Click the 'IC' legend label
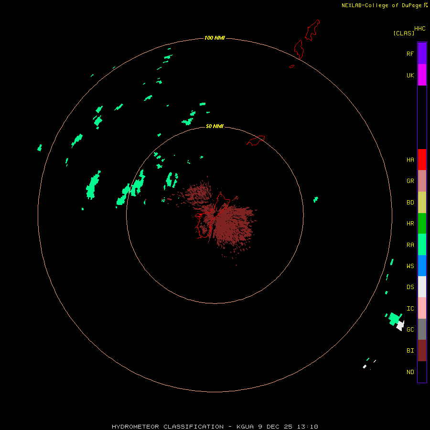 [410, 309]
